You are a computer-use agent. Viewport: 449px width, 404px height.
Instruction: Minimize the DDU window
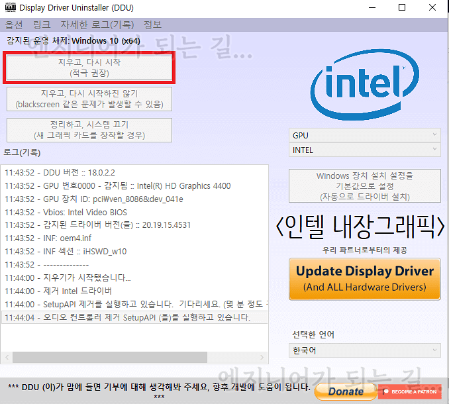coord(372,7)
